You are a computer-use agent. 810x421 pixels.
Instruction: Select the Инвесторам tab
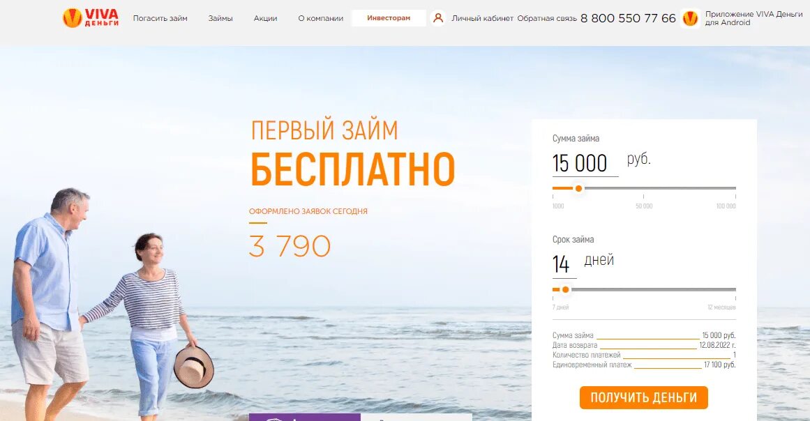coord(389,18)
